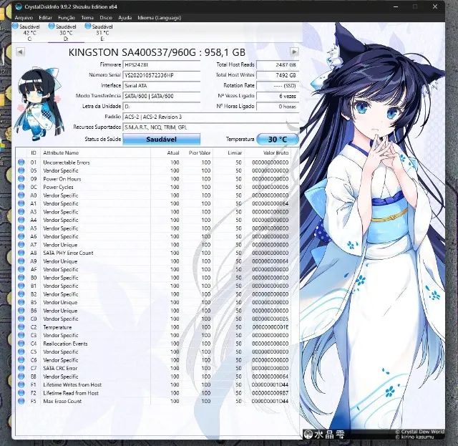Viewport: 458px width, 446px height.
Task: Go to previous disk with left arrow
Action: click(x=20, y=52)
